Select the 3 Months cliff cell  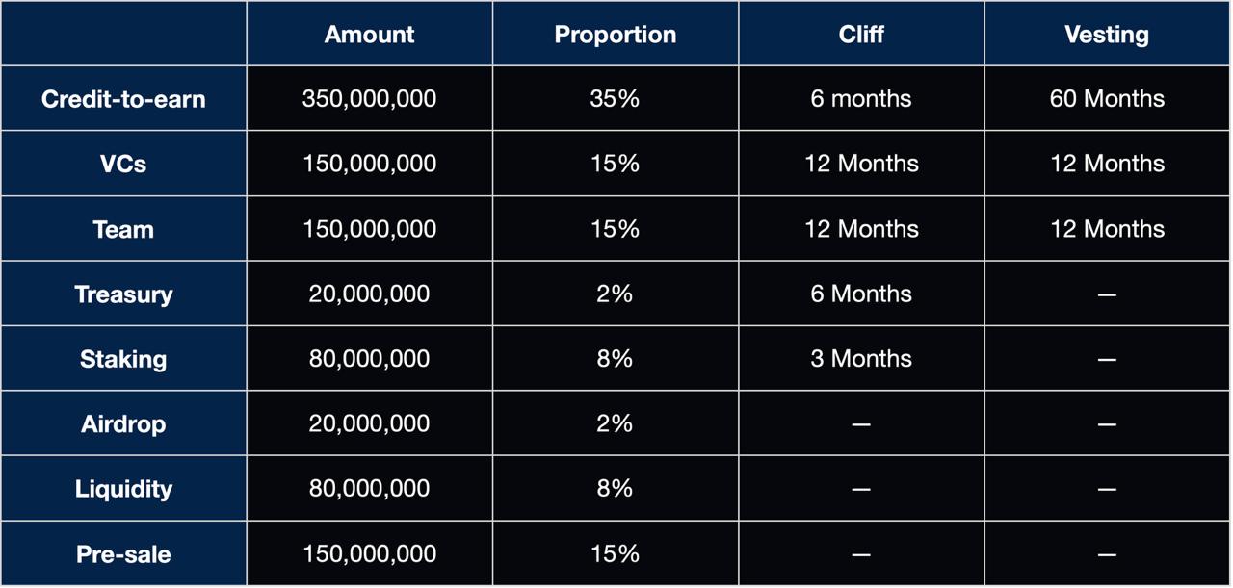(861, 359)
